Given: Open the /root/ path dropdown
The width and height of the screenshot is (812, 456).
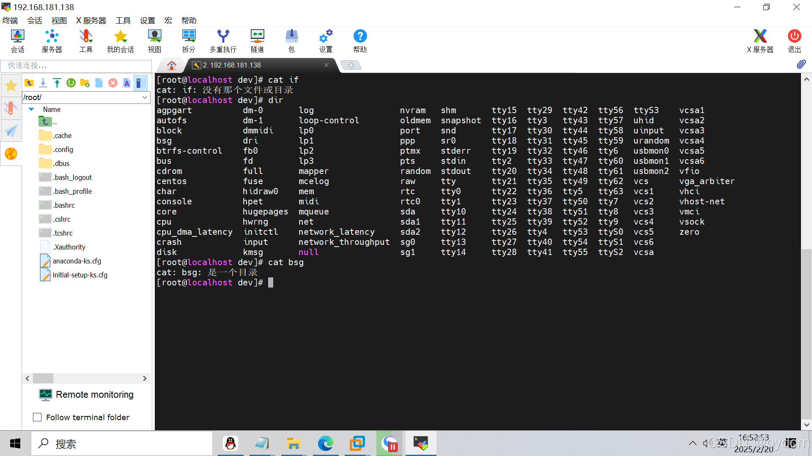Looking at the screenshot, I should point(145,98).
